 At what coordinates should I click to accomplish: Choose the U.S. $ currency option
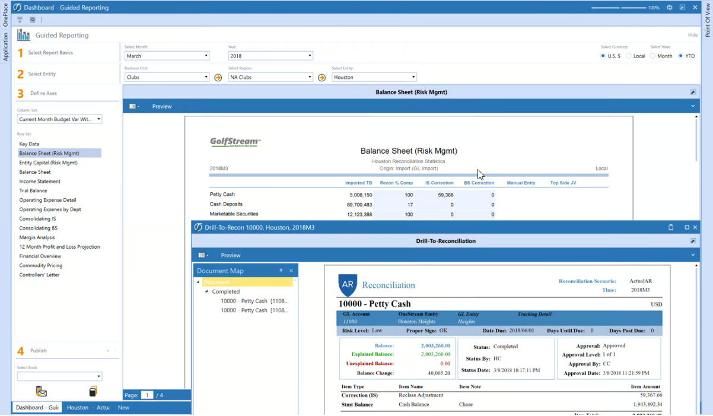[603, 56]
